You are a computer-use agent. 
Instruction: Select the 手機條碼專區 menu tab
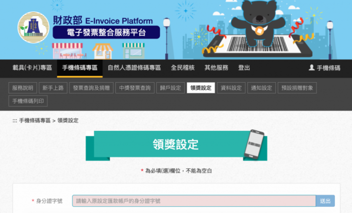(x=80, y=68)
